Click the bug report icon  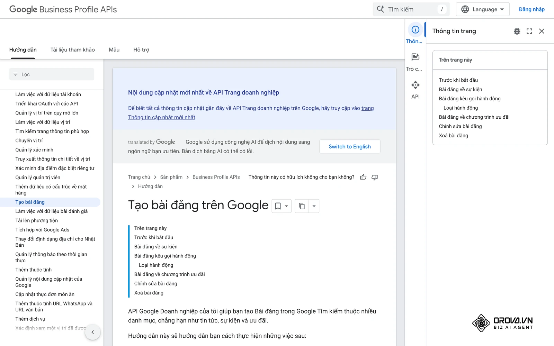517,31
